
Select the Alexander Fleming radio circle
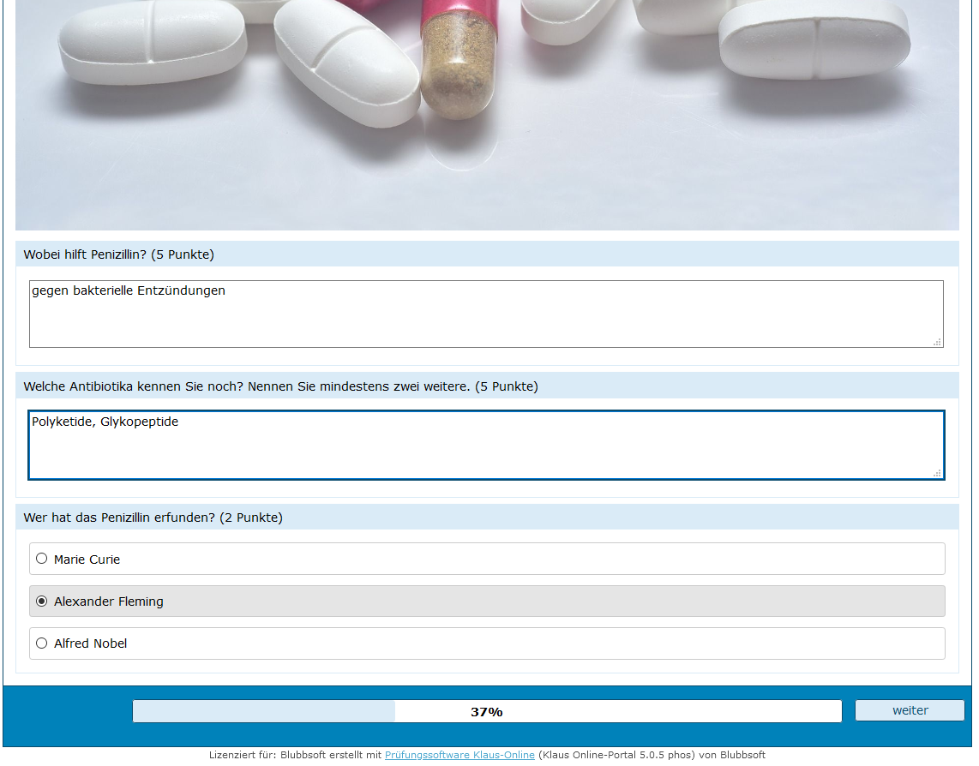pyautogui.click(x=42, y=601)
